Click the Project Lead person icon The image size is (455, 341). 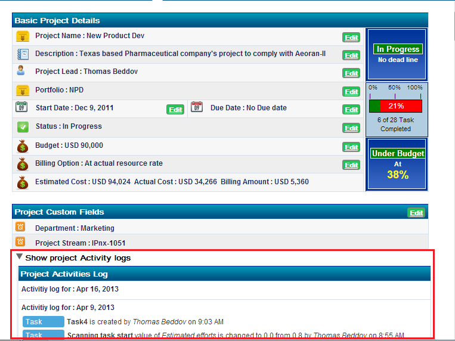[21, 72]
